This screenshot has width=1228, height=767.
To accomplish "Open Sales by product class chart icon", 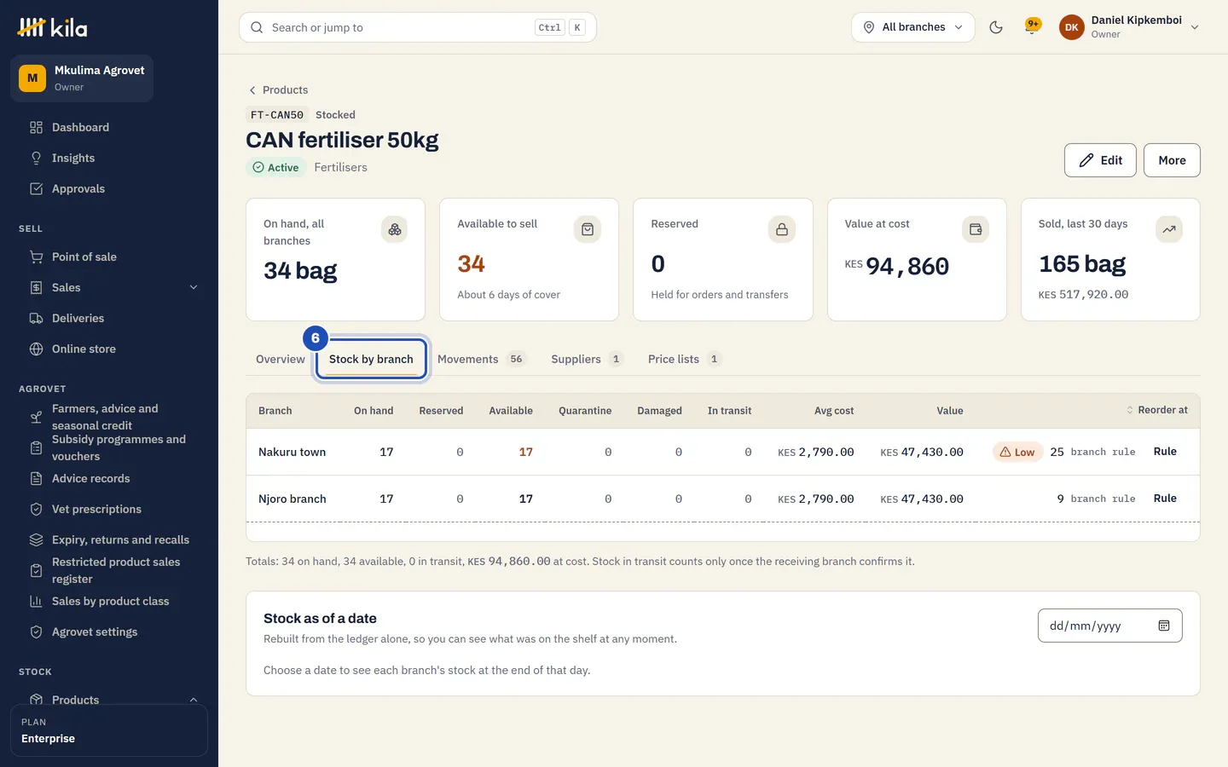I will [36, 602].
